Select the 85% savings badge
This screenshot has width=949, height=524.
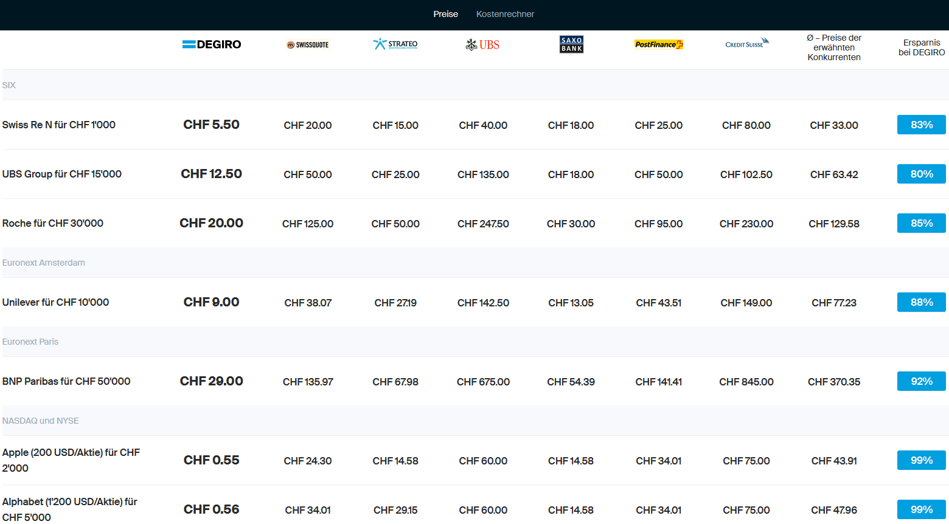point(922,223)
